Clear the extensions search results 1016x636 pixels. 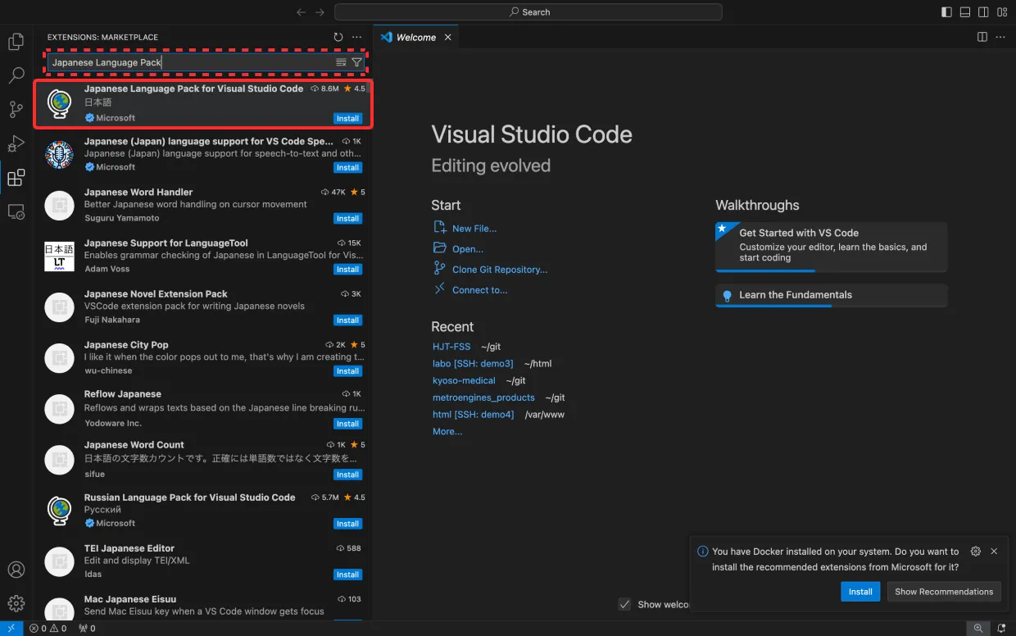pos(341,62)
